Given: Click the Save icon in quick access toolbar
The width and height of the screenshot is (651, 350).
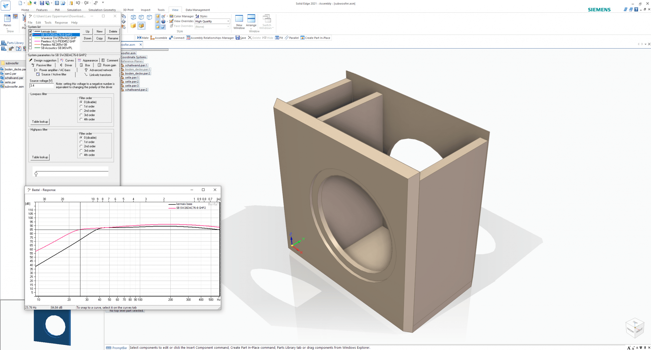Looking at the screenshot, I should click(42, 3).
